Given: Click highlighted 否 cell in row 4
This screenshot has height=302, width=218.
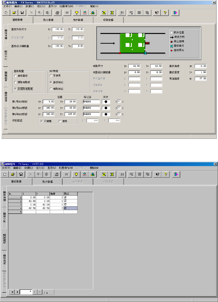Looking at the screenshot, I should pos(70,208).
